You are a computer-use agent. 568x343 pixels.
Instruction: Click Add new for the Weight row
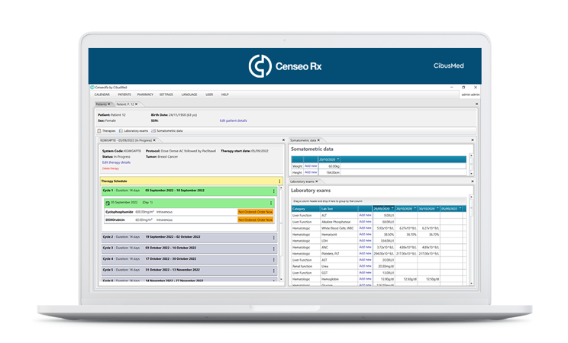pos(311,165)
